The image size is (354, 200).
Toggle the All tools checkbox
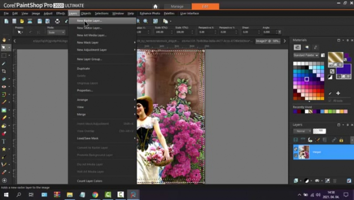[x=330, y=100]
